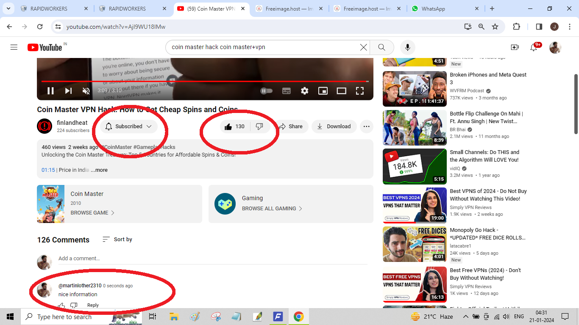Image resolution: width=579 pixels, height=325 pixels.
Task: Show hidden system tray icons
Action: 465,317
